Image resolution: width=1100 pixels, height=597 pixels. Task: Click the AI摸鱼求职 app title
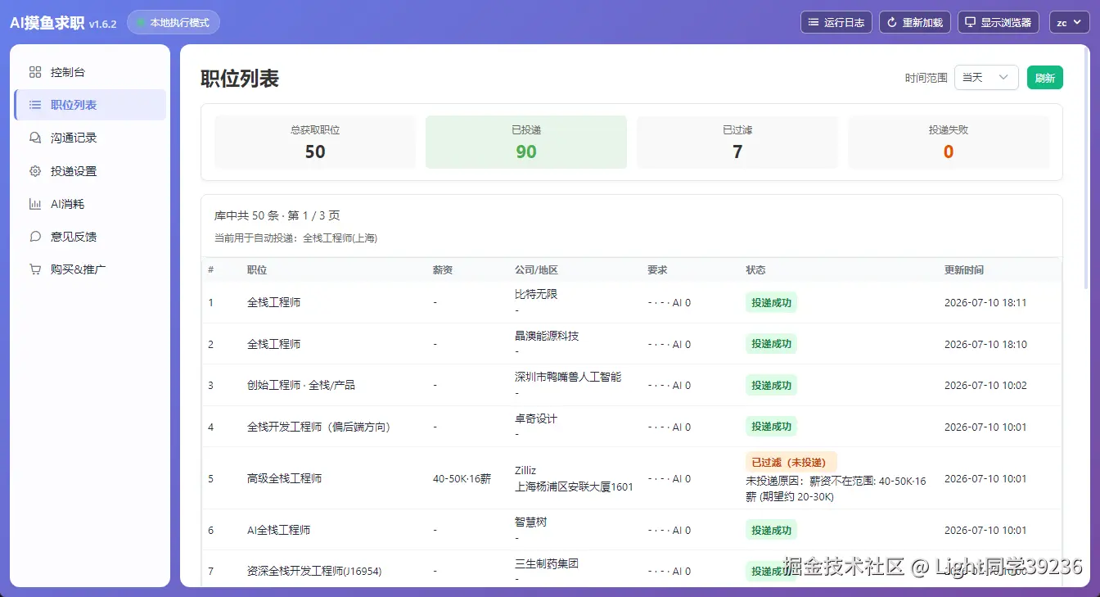(47, 23)
